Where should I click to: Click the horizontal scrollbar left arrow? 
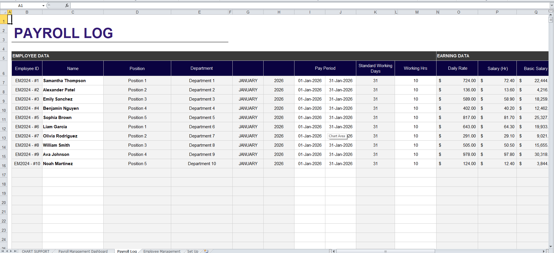[x=334, y=251]
